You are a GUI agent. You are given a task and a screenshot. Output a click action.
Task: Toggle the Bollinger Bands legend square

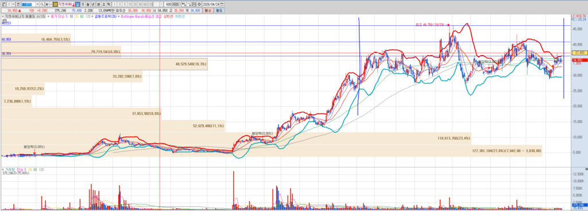coord(118,17)
